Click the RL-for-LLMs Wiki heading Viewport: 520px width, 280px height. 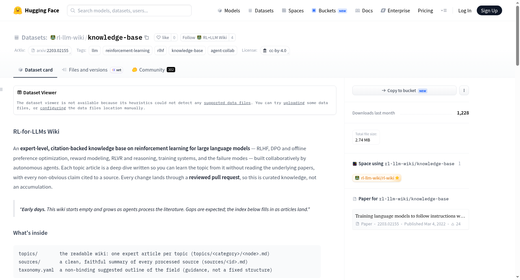pyautogui.click(x=36, y=131)
